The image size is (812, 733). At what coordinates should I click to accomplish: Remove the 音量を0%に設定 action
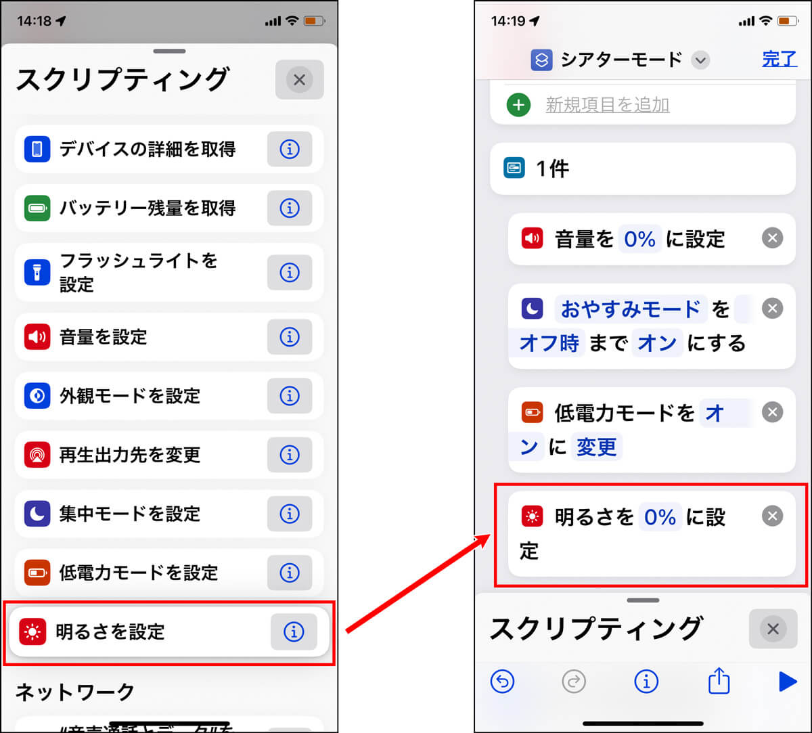click(x=772, y=238)
